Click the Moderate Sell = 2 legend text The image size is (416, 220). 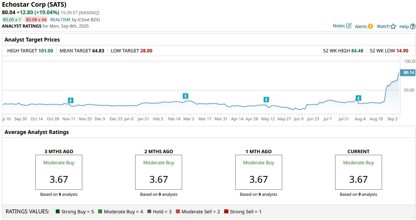[x=201, y=212]
